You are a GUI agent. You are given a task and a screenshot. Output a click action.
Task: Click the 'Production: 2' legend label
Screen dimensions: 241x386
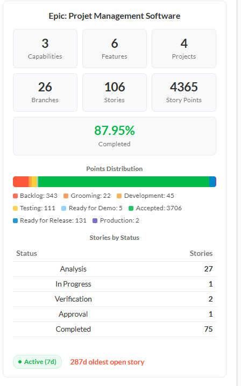[119, 220]
